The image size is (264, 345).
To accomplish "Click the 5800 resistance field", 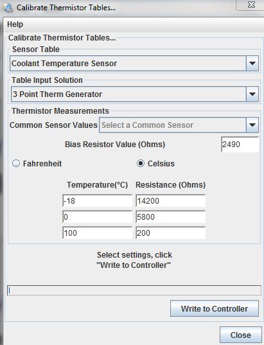I will 171,217.
